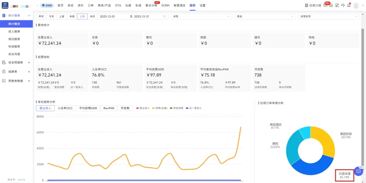Open the message icon with 99+ badge

point(326,5)
